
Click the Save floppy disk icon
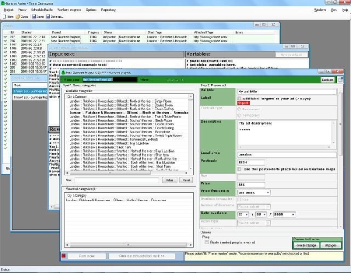click(34, 16)
